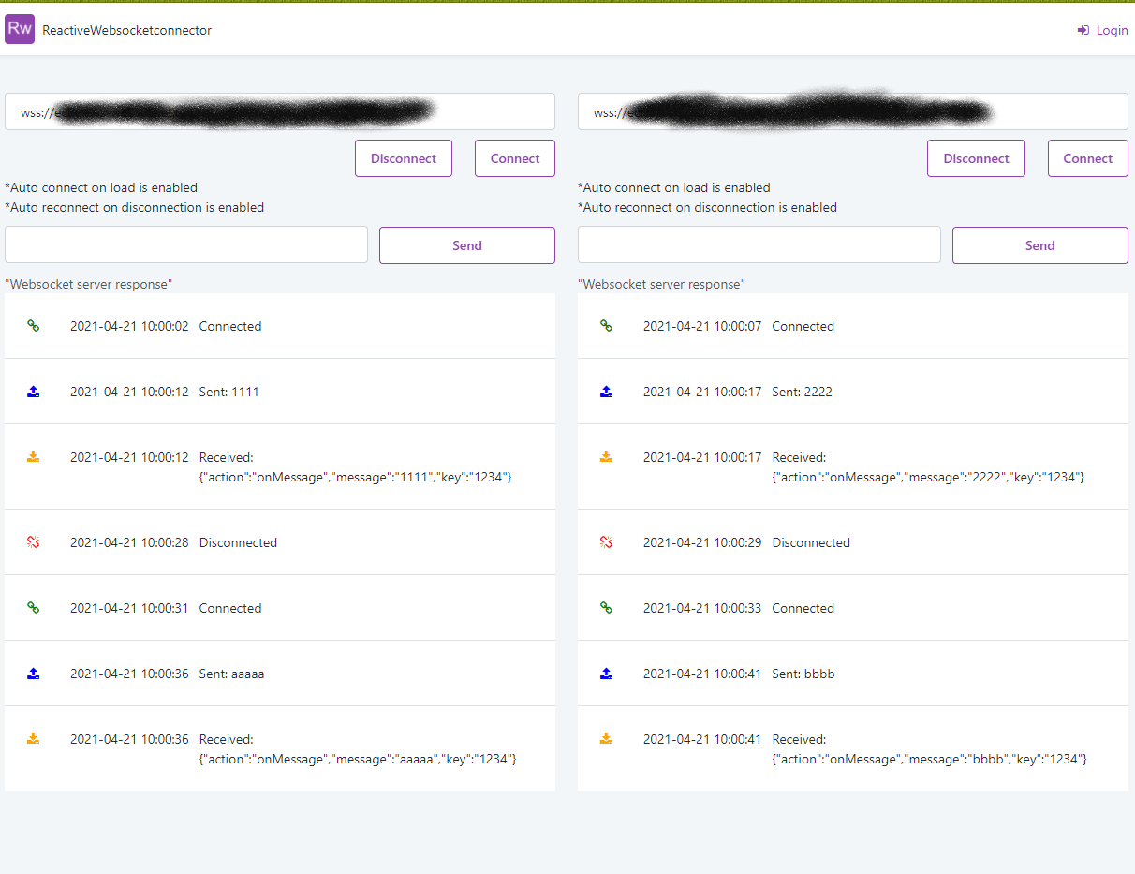Click the green link icon at 10:00:31 Connected
The height and width of the screenshot is (874, 1135).
[33, 608]
